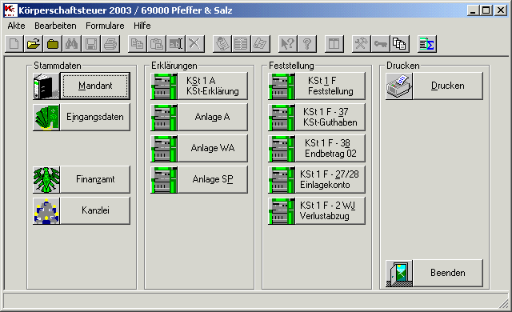The width and height of the screenshot is (512, 312).
Task: Open the Formulare menu
Action: click(105, 26)
